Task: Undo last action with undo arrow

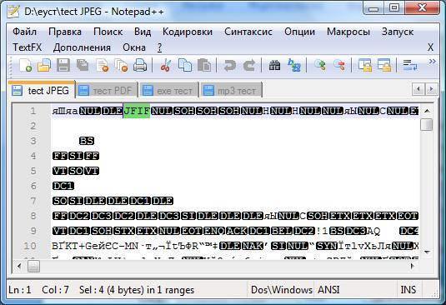Action: point(230,65)
